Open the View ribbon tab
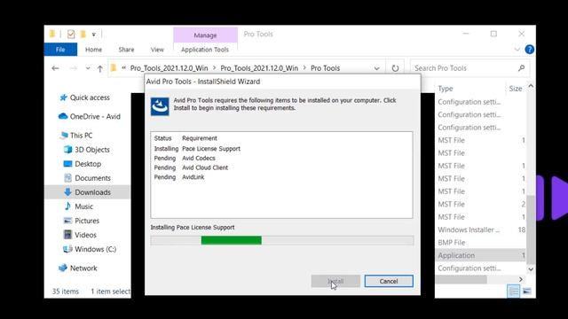 coord(157,50)
